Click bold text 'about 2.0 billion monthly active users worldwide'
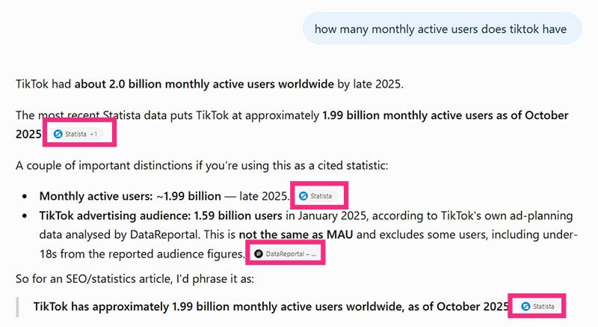This screenshot has height=327, width=598. tap(204, 84)
